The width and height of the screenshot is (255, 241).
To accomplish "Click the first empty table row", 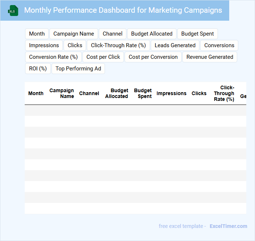I will (x=135, y=110).
